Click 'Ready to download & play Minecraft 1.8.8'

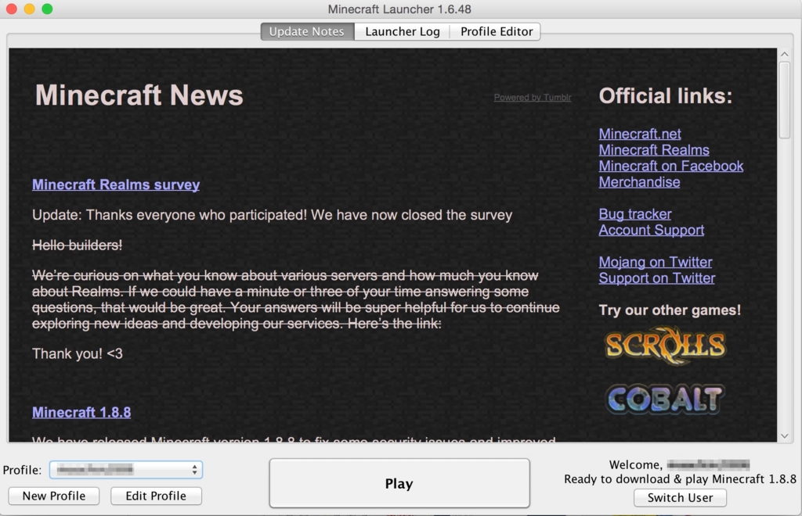point(680,479)
